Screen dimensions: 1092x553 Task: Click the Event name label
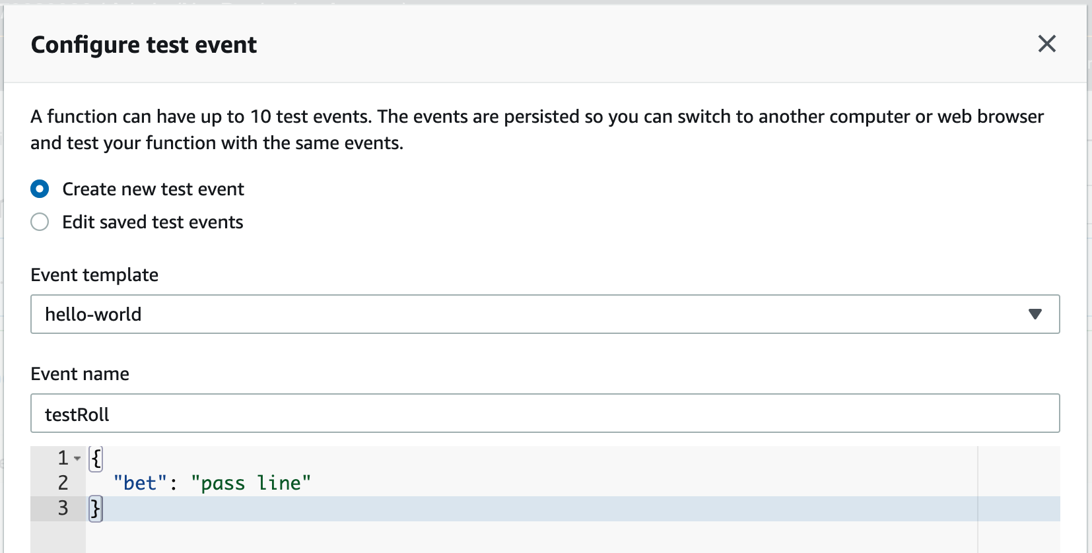tap(80, 374)
